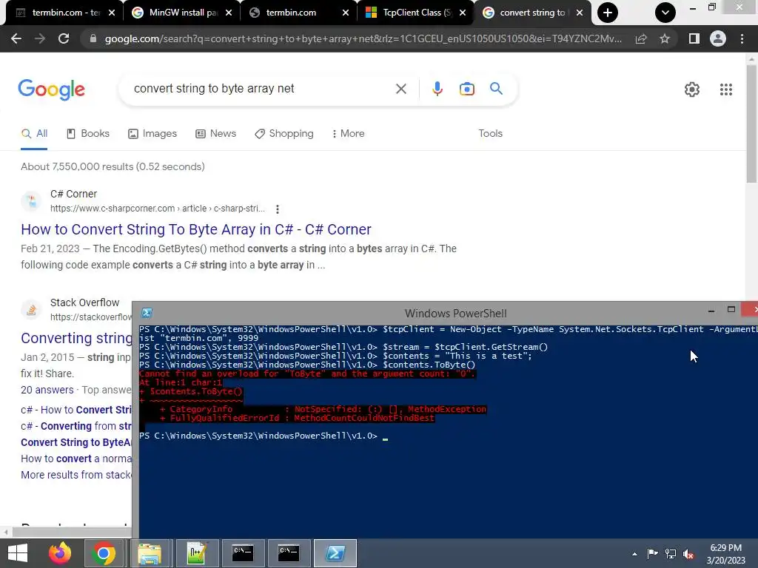Go back with the browser back arrow
Viewport: 758px width, 568px height.
16,38
